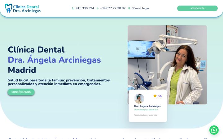Click the phone icon beside 915 336 394

point(73,8)
